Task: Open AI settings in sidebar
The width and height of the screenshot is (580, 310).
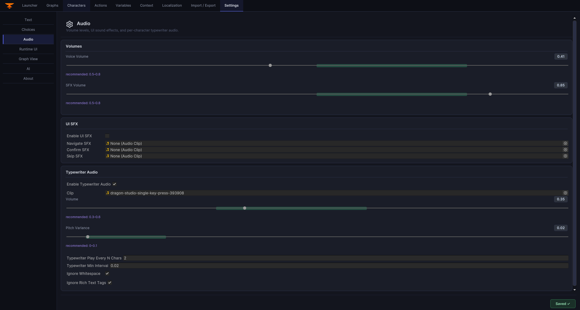Action: coord(28,69)
